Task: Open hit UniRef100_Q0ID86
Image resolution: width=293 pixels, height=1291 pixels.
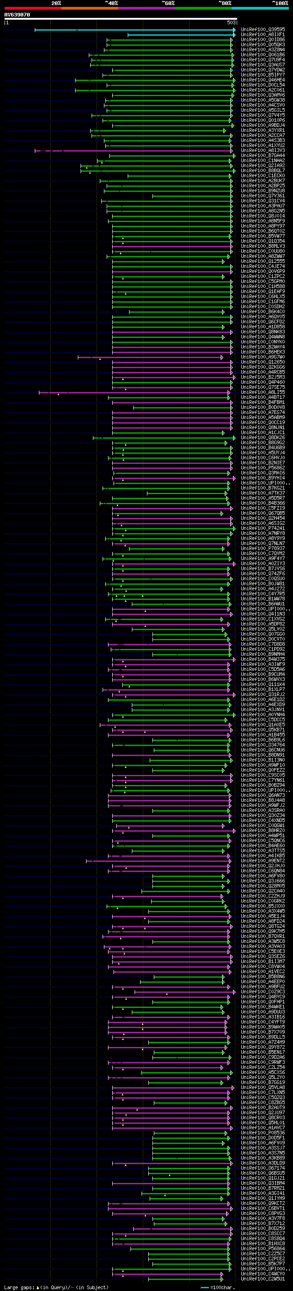Action: click(x=263, y=39)
